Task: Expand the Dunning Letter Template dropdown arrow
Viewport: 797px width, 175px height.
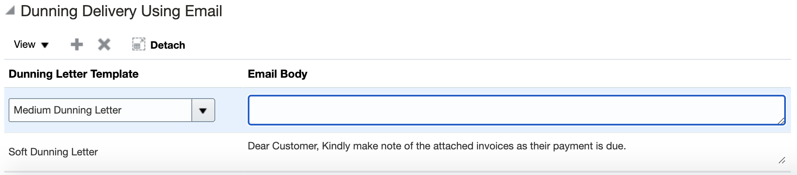Action: coord(203,111)
